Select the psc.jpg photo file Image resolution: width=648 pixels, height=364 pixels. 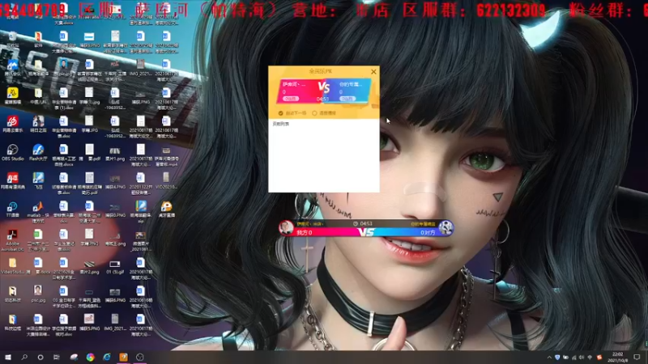[38, 294]
